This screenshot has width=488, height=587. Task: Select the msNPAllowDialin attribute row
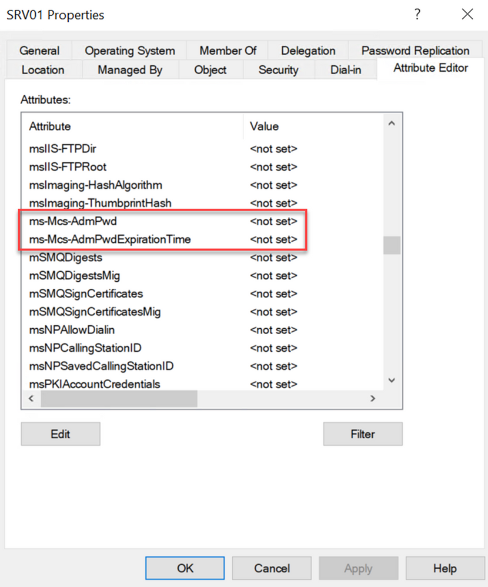tap(72, 330)
